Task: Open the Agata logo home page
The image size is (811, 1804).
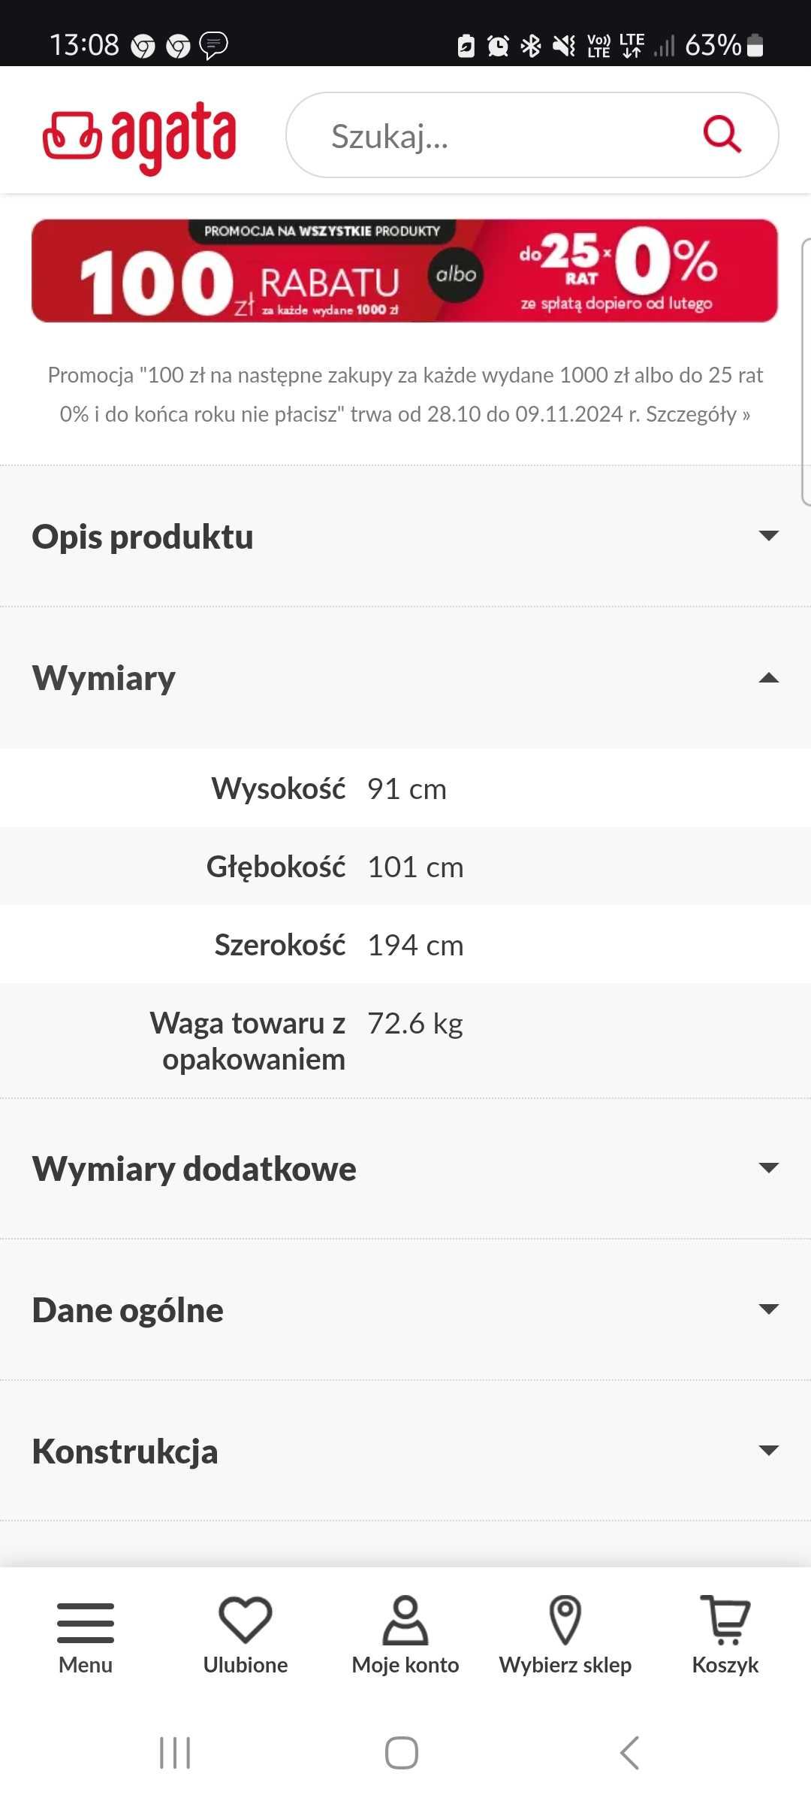Action: click(x=140, y=138)
